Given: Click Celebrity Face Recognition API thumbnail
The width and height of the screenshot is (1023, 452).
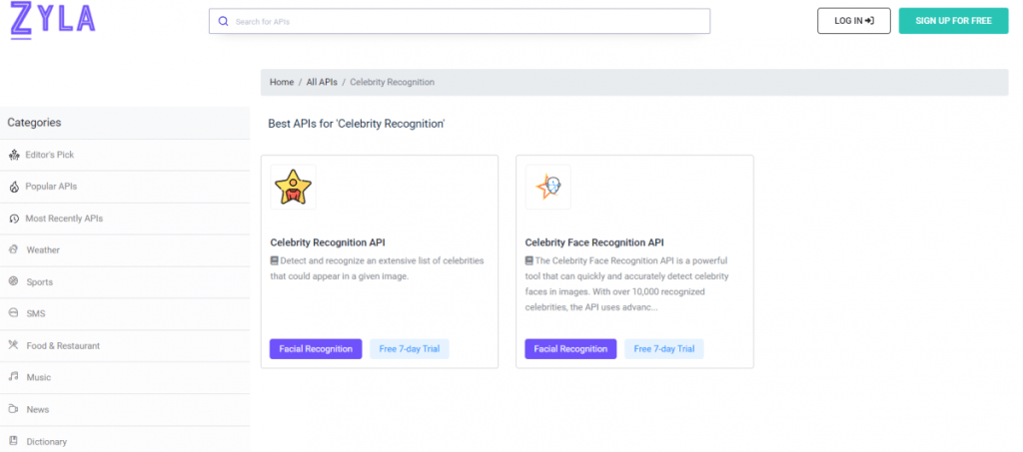Looking at the screenshot, I should point(548,187).
